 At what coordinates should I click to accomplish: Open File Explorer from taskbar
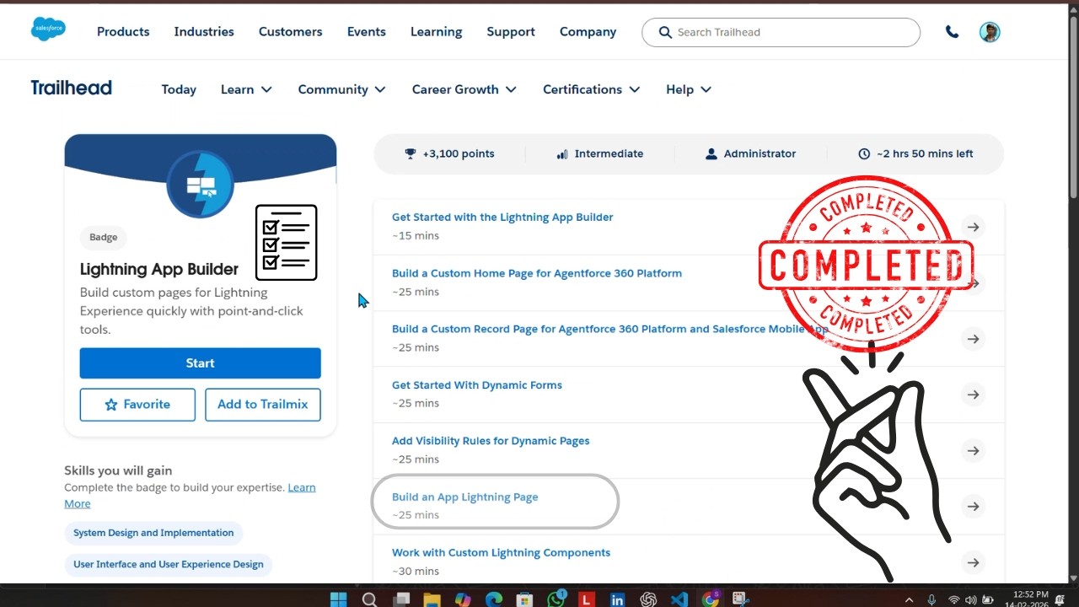[x=432, y=599]
